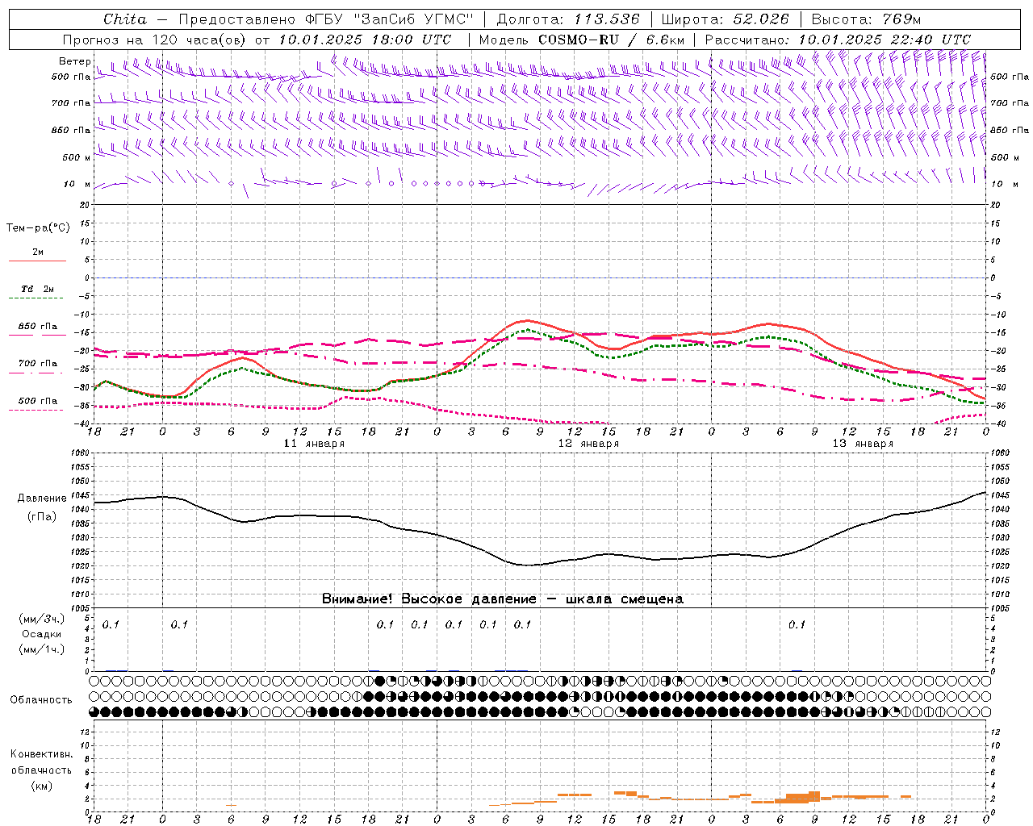Screen dimensions: 1033x826
Task: Click the "(мм/3ч.)" precipitation unit label
Action: click(x=42, y=619)
